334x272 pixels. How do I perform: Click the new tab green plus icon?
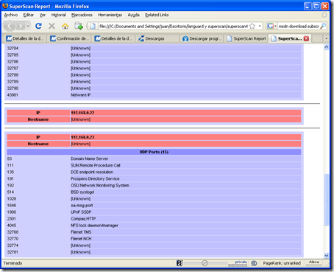click(x=79, y=26)
